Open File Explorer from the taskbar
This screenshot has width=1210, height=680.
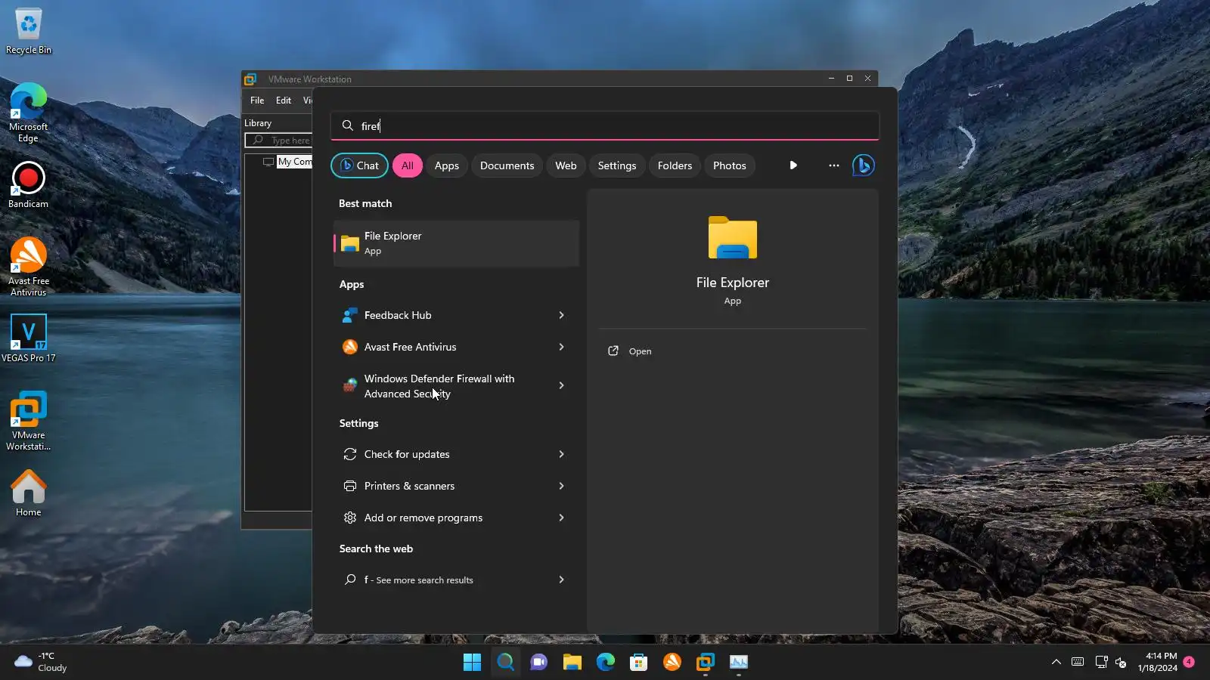point(572,662)
